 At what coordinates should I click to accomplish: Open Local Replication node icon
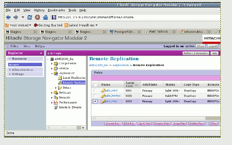coord(60,78)
